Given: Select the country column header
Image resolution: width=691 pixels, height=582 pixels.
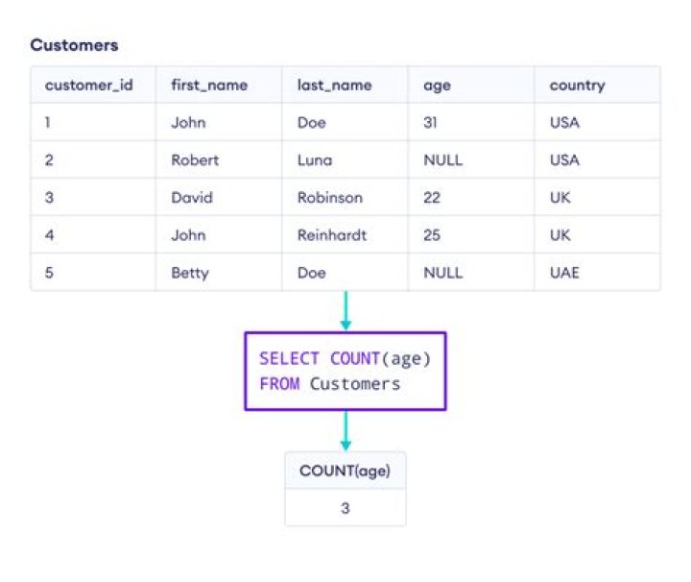Looking at the screenshot, I should [x=577, y=85].
